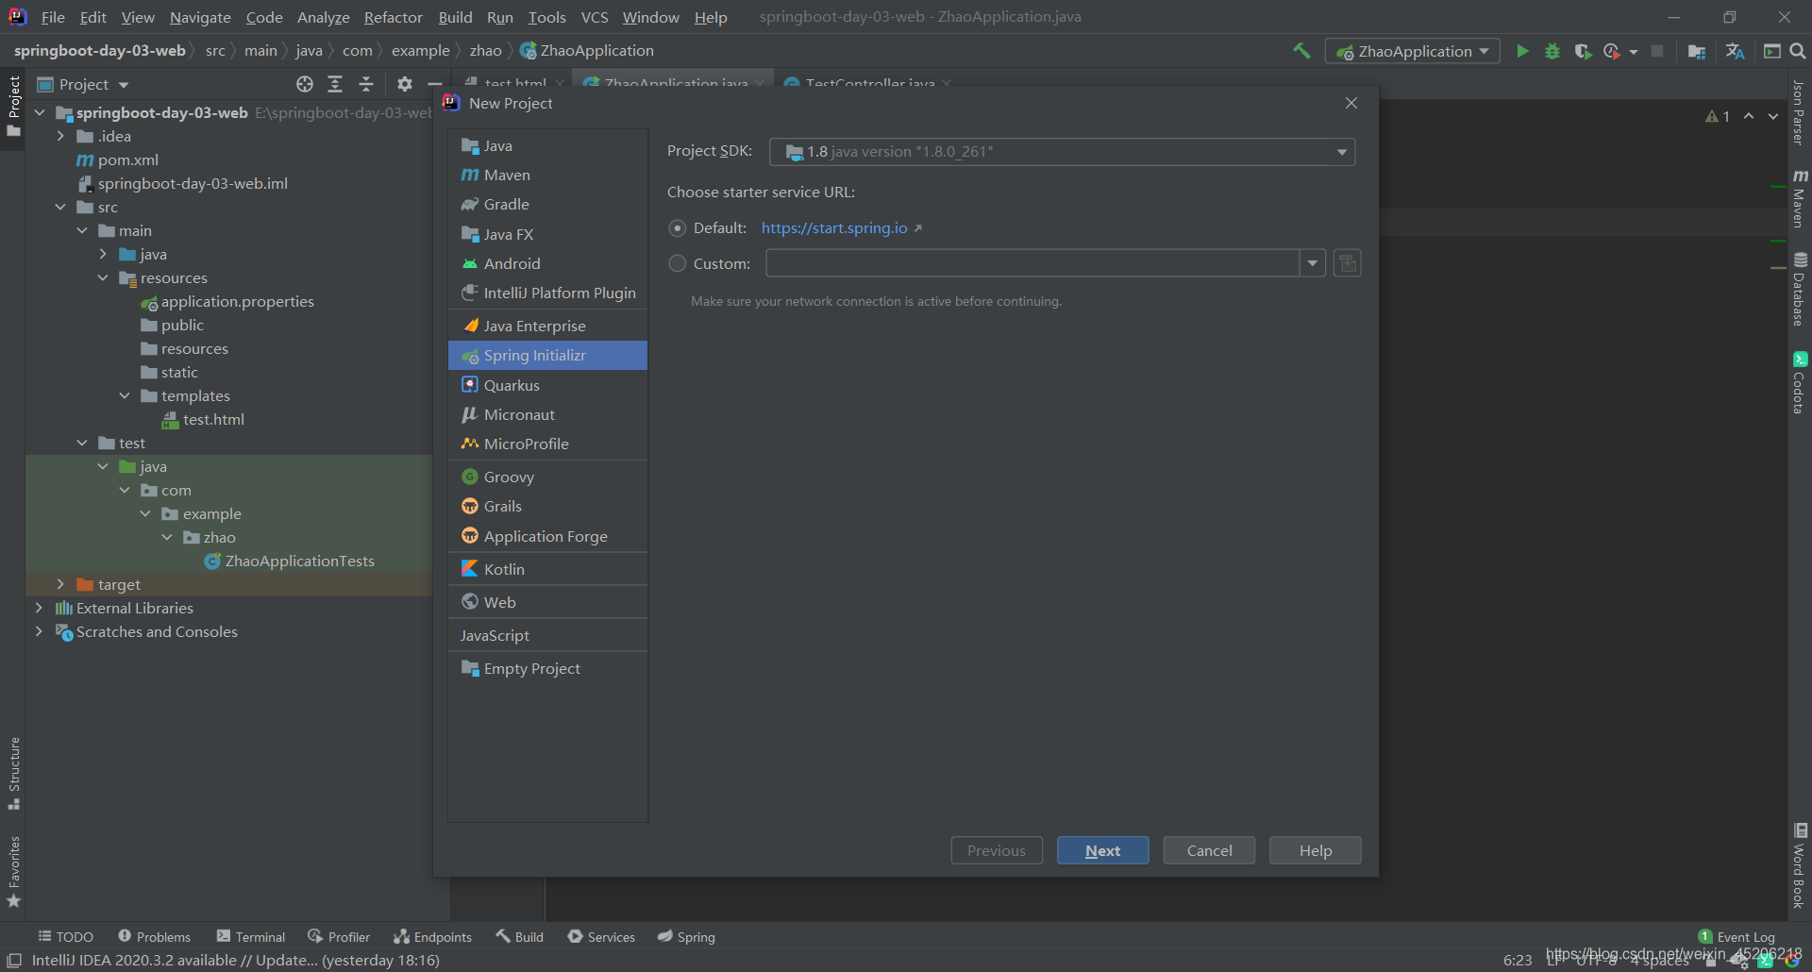
Task: Select Micronaut project type
Action: point(547,415)
